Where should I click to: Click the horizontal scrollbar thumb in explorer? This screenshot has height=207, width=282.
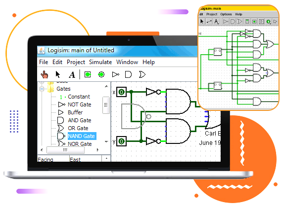coord(65,150)
